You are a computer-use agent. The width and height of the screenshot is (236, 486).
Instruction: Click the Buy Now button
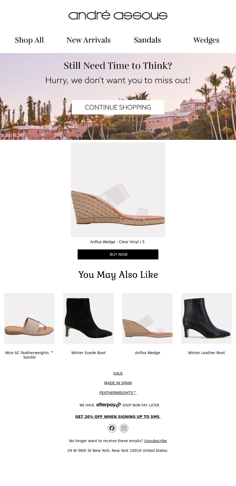[118, 254]
